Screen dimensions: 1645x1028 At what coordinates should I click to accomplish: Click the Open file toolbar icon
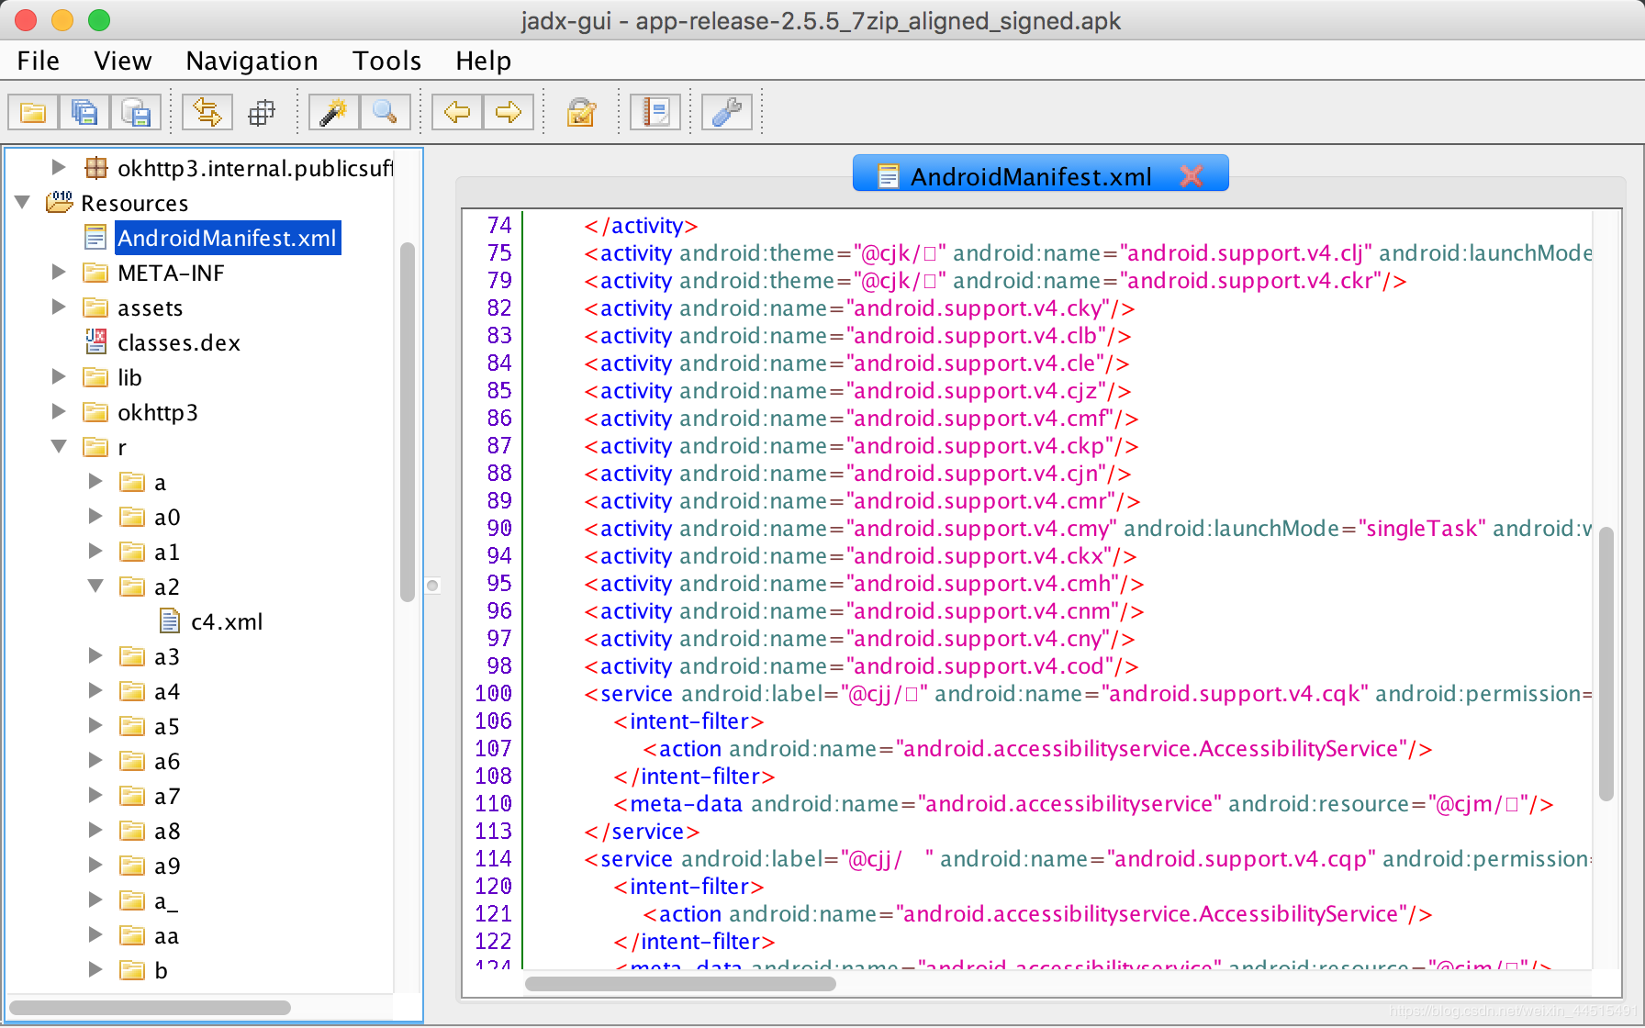(x=33, y=113)
